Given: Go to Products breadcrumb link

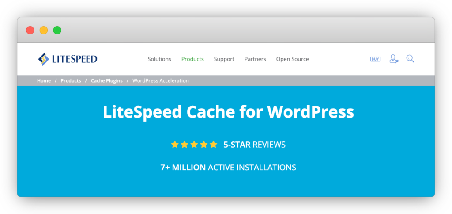Looking at the screenshot, I should pos(71,81).
